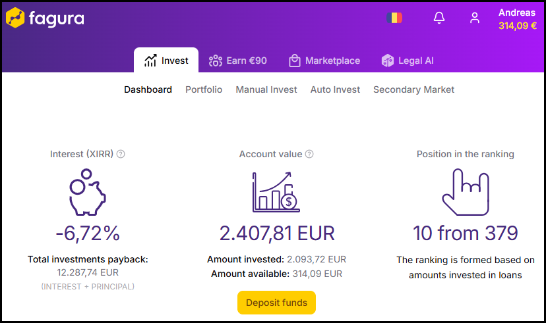Click the piggy bank interest icon
The width and height of the screenshot is (546, 323).
point(87,192)
